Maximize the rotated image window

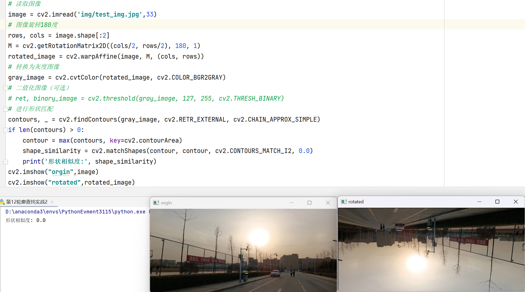497,201
